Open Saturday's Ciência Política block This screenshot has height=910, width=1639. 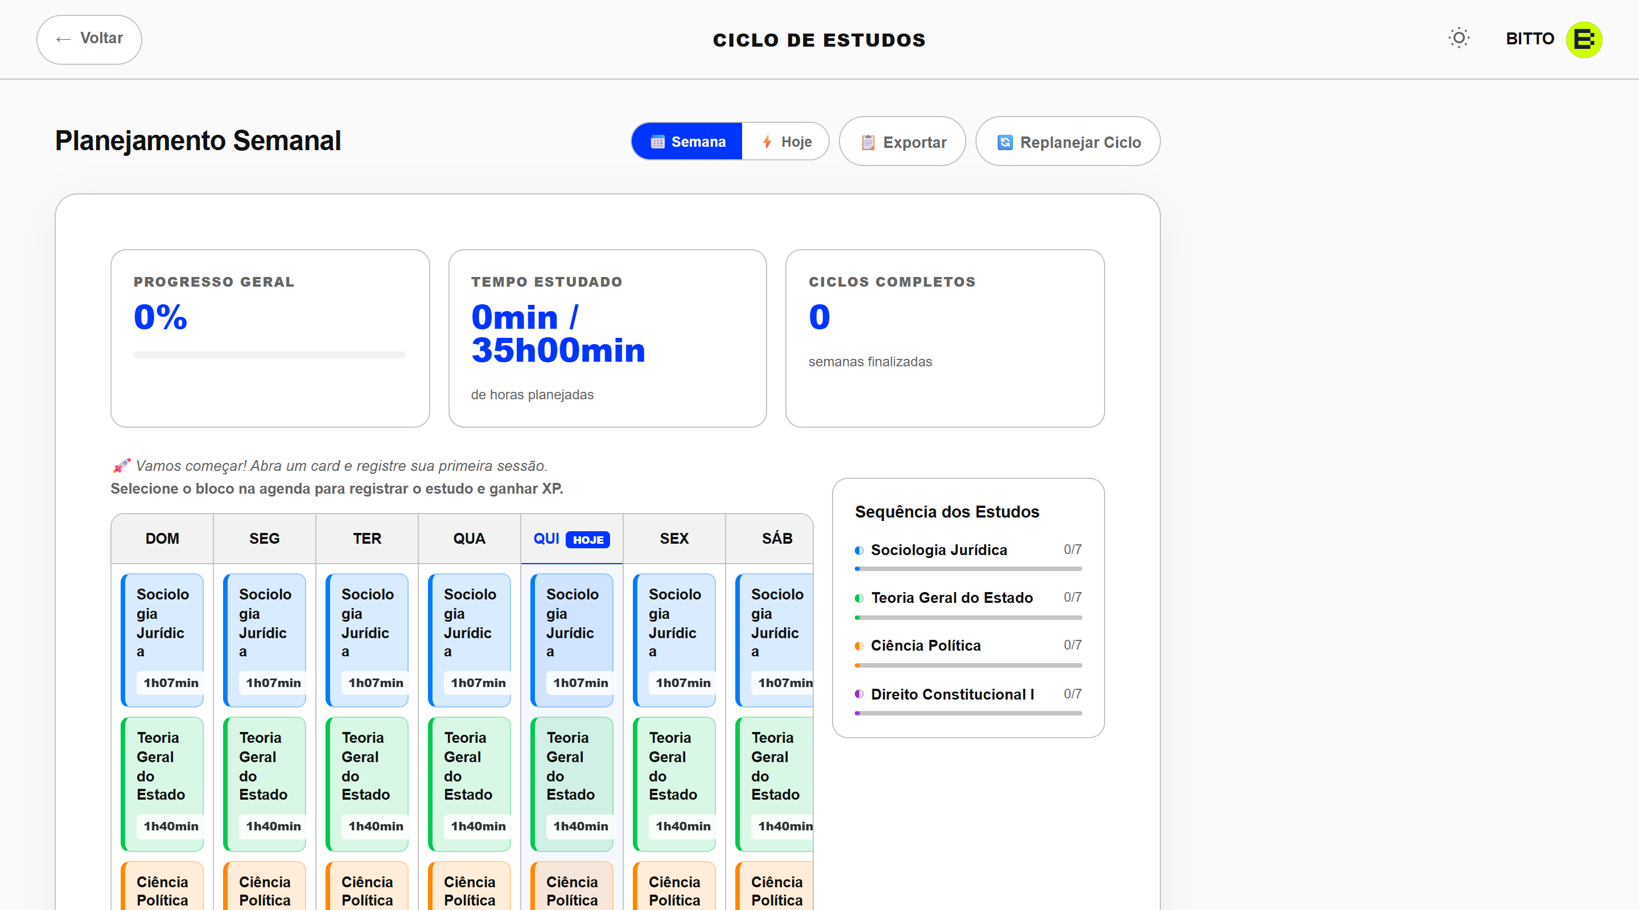tap(775, 886)
